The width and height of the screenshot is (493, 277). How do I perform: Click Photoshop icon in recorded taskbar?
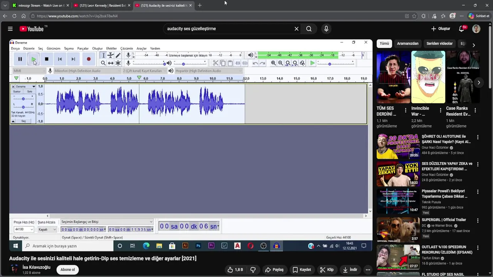pos(198,246)
